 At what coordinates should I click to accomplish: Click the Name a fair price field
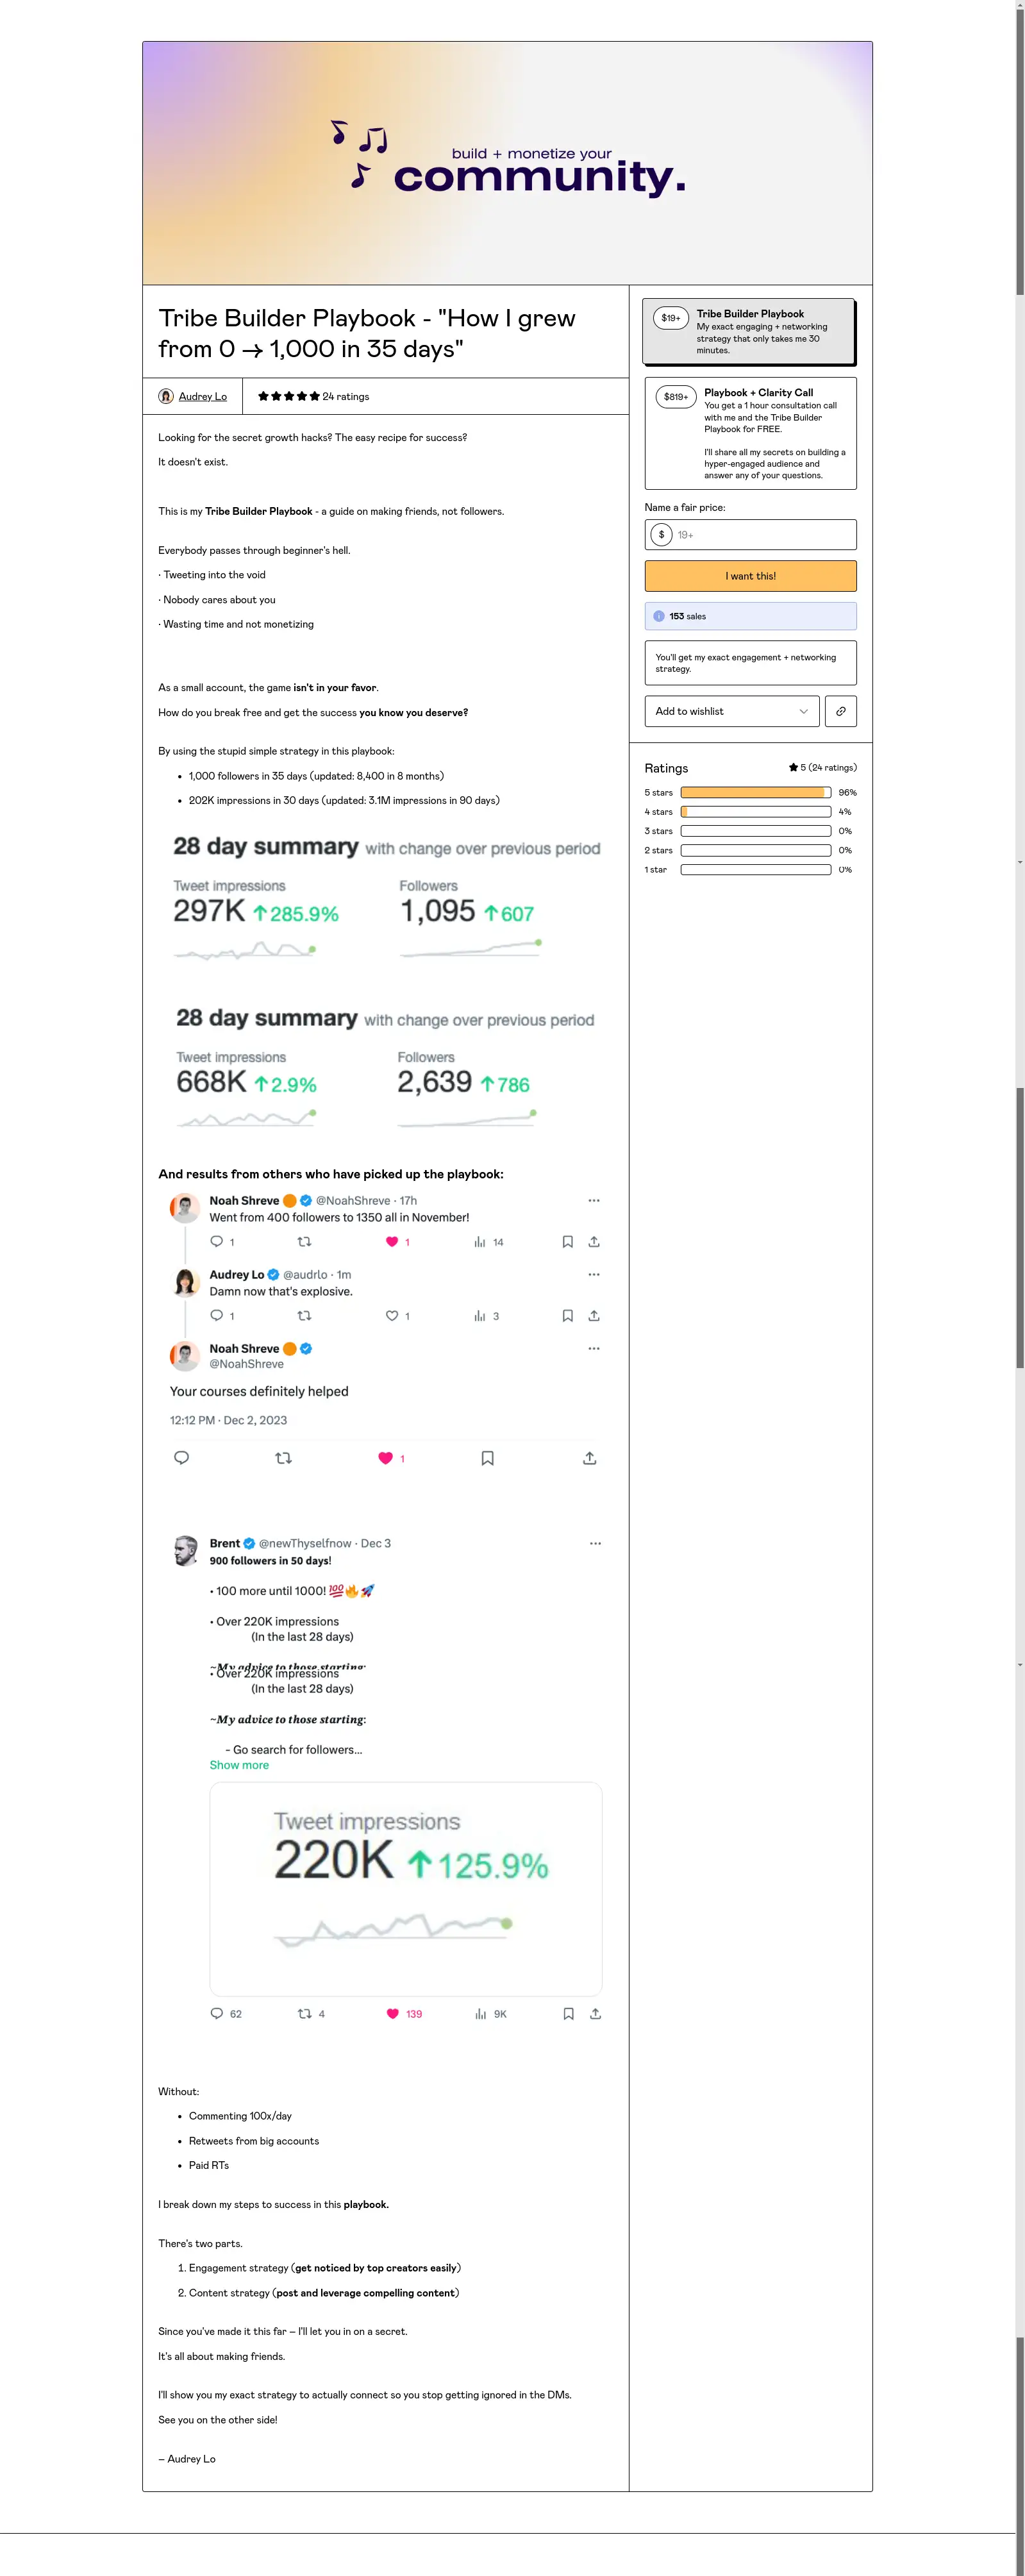click(x=750, y=535)
